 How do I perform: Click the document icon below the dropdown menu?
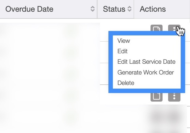coord(156,96)
